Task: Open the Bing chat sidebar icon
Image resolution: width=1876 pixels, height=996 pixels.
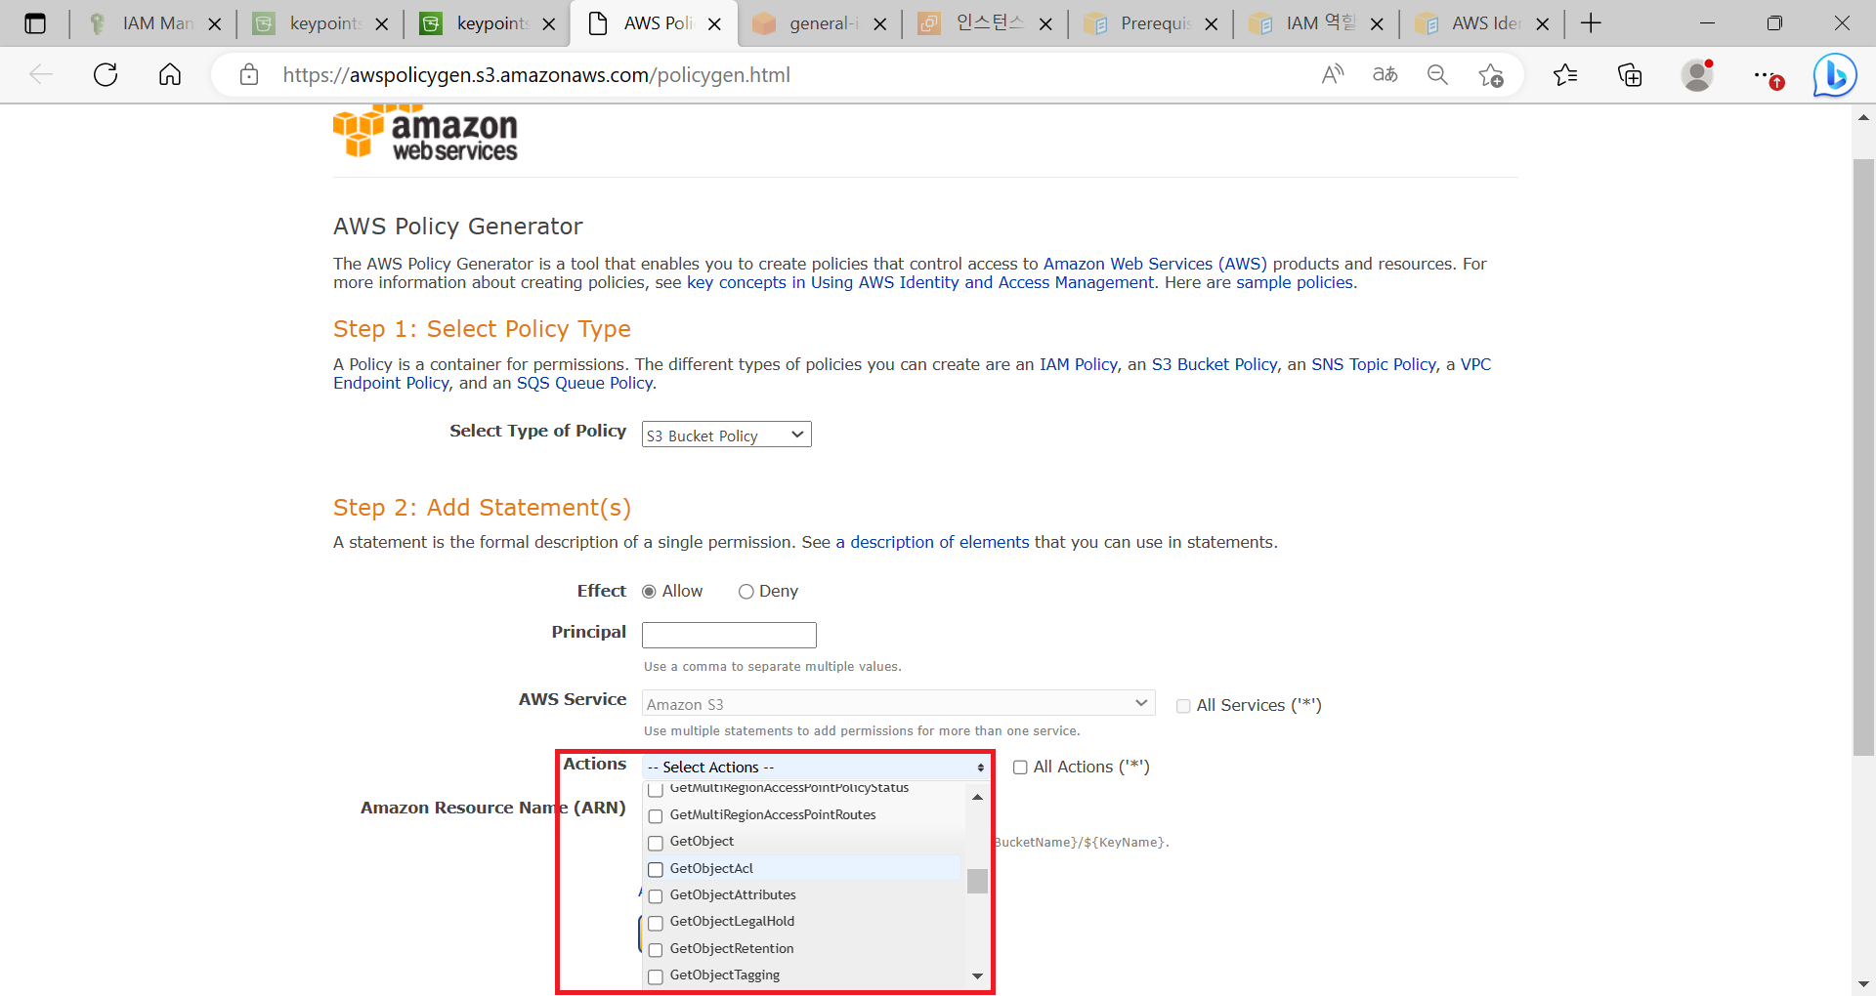Action: click(1835, 75)
